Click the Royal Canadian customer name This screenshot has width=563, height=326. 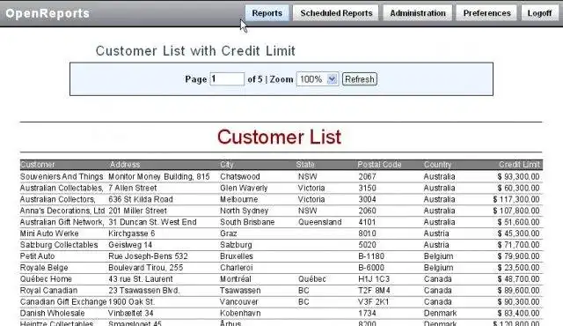point(48,291)
